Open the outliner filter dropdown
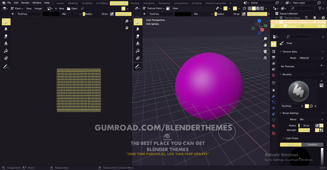The height and width of the screenshot is (170, 327). [320, 8]
